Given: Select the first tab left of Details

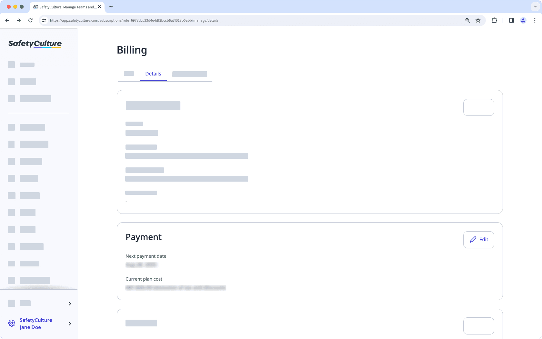Looking at the screenshot, I should (129, 74).
